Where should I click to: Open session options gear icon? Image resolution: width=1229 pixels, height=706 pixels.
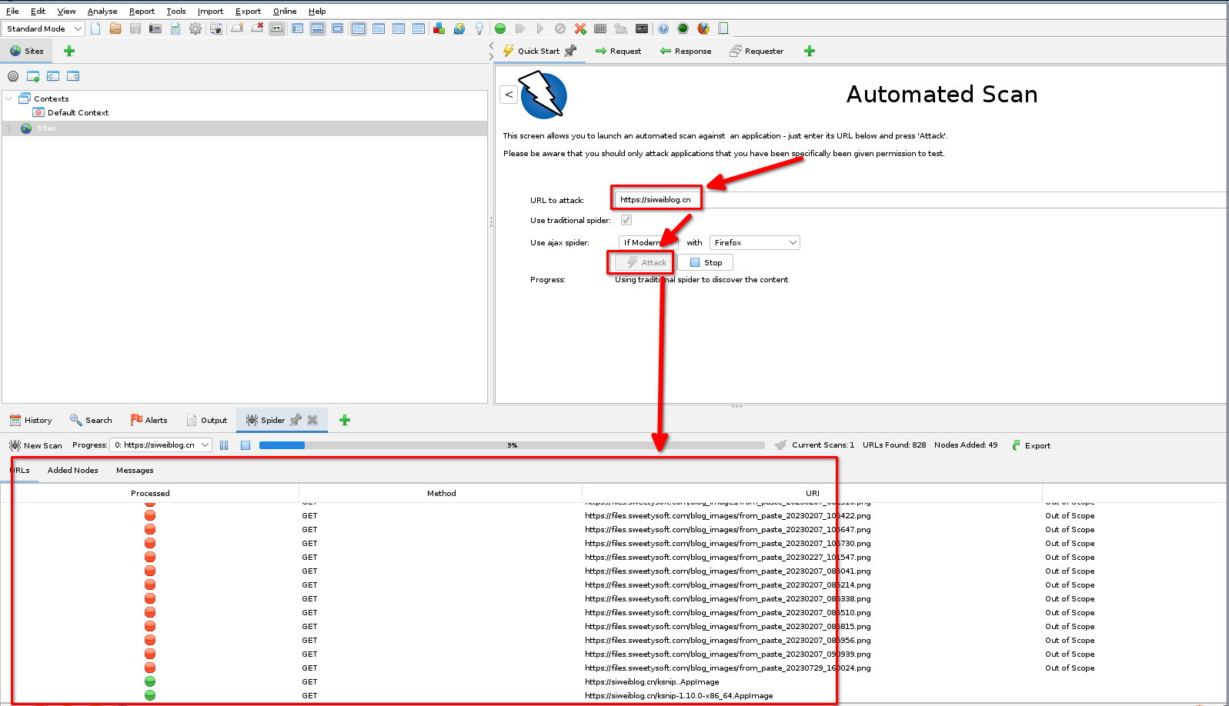195,28
